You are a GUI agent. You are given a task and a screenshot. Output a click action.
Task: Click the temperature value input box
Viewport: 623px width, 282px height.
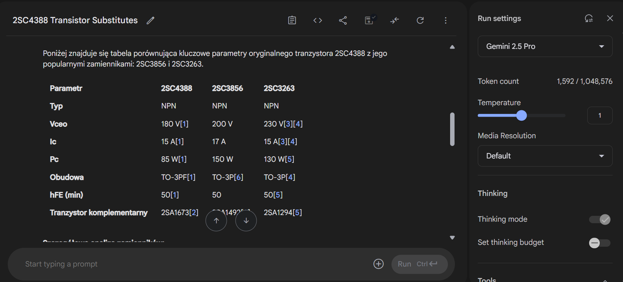point(599,115)
